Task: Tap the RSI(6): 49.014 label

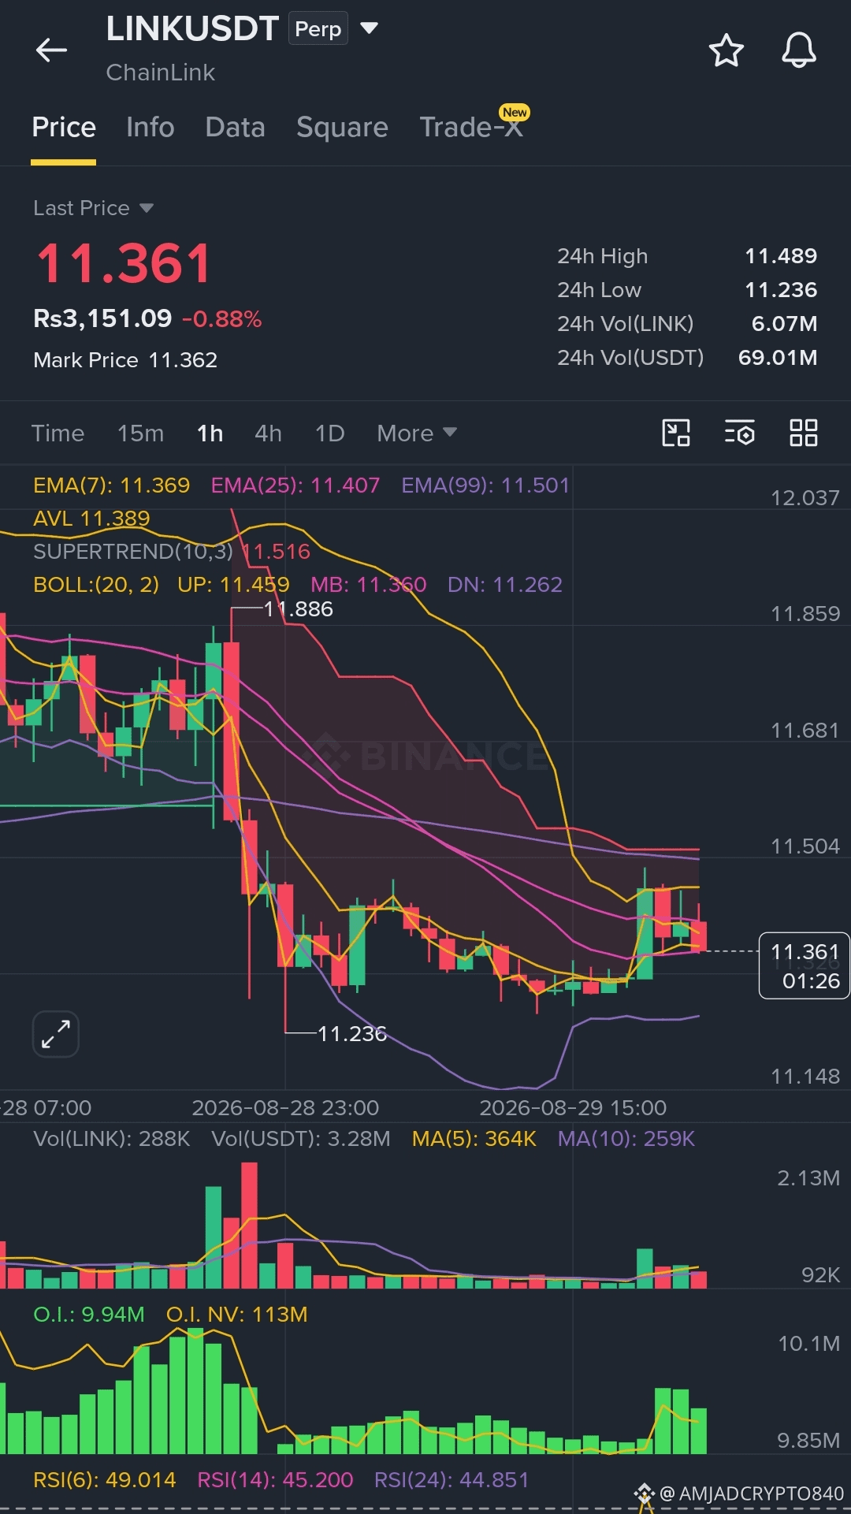Action: pos(105,1479)
